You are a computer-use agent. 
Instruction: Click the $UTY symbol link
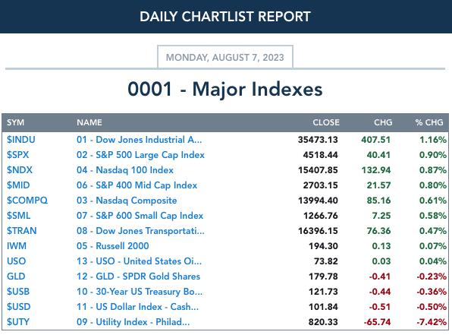coord(18,322)
